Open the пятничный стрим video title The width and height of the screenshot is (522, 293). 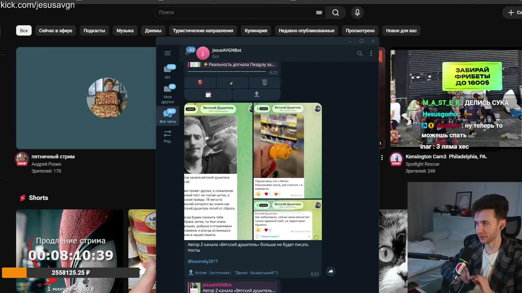[53, 157]
